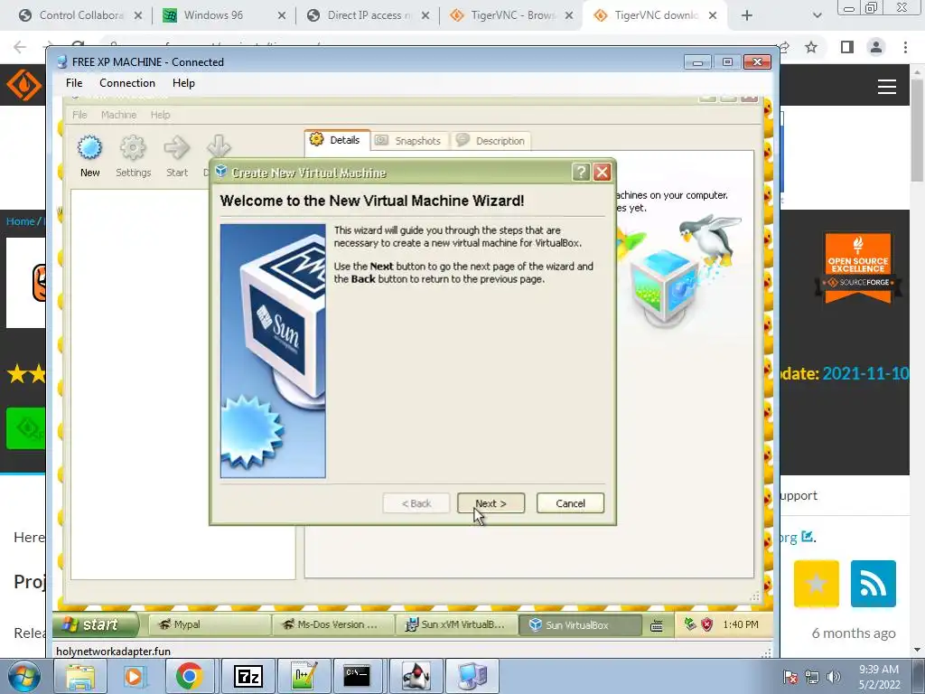This screenshot has width=925, height=694.
Task: Open Windows Explorer taskbar icon
Action: pyautogui.click(x=80, y=676)
